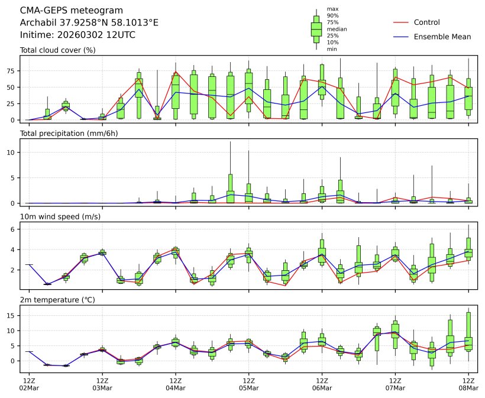Click the "2m temperature (℃)" panel title
485x398 pixels.
coord(57,300)
